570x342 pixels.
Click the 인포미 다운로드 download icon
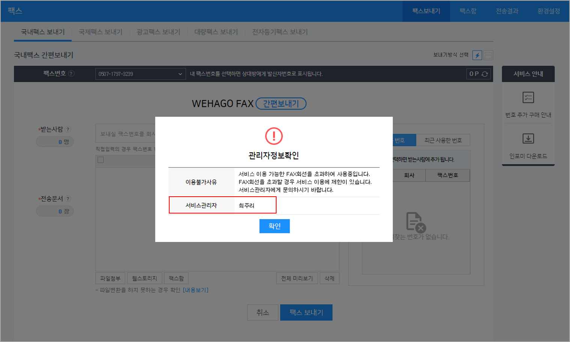tap(528, 139)
